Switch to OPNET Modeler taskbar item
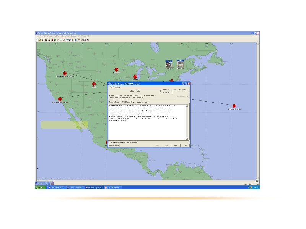The image size is (306, 229). (x=56, y=187)
